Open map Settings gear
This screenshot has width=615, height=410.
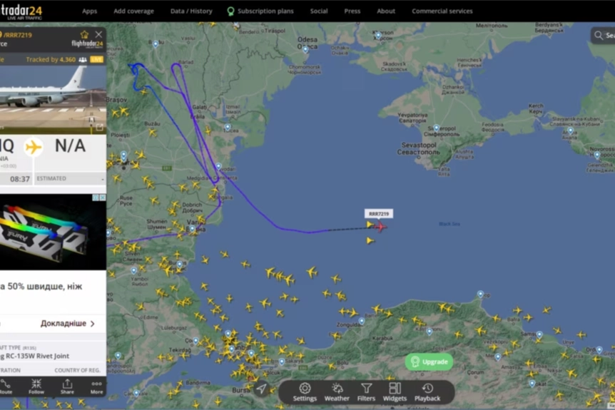coord(305,391)
